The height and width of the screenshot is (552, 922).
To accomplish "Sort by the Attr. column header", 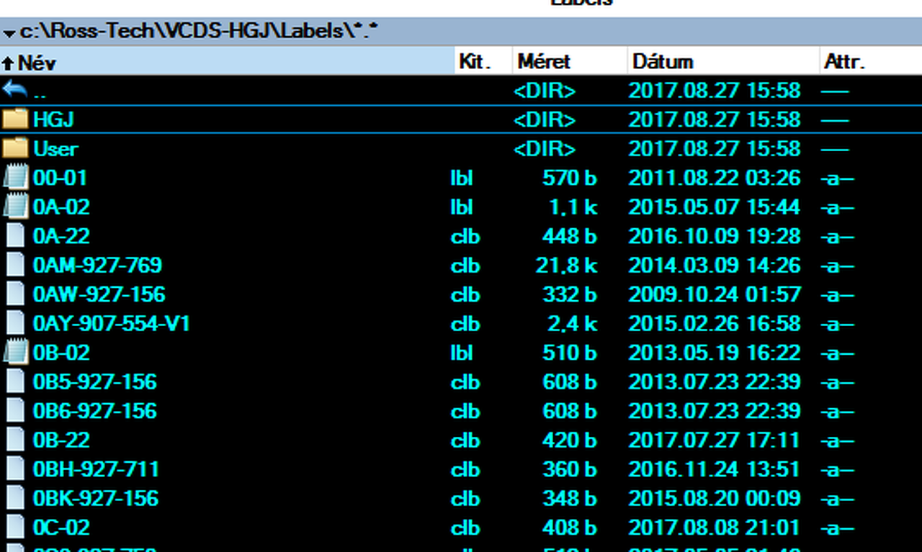I will tap(871, 62).
